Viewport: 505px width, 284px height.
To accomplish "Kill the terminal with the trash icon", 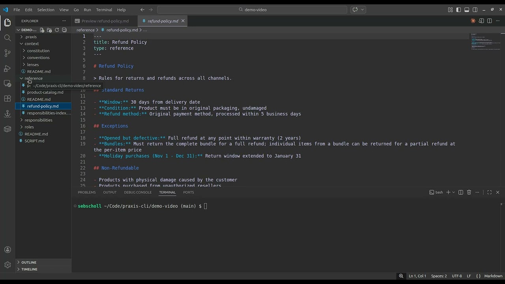I will point(469,192).
